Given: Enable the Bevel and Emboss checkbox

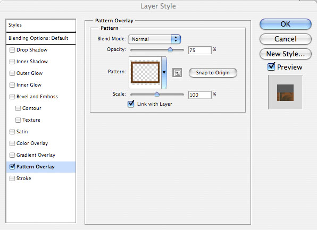Looking at the screenshot, I should coord(12,97).
